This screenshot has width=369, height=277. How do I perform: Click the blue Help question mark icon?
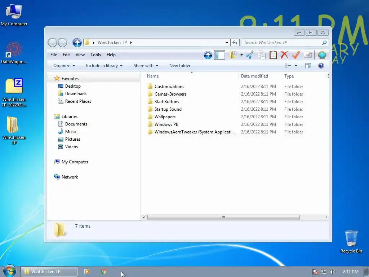click(x=321, y=66)
